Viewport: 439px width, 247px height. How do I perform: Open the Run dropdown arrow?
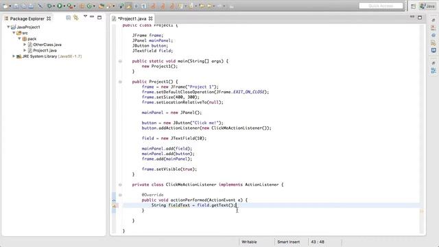coord(64,6)
